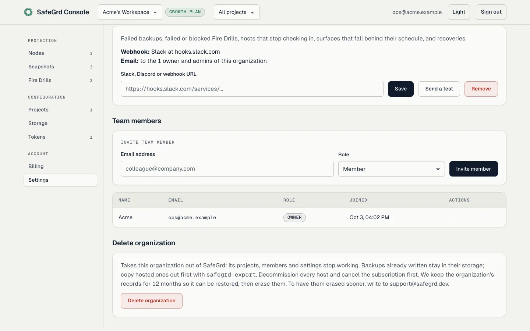Select ops@acme.example in the members table

coord(192,218)
